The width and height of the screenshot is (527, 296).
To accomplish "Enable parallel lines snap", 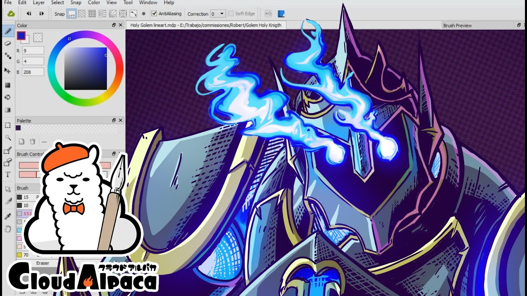I will [x=82, y=14].
